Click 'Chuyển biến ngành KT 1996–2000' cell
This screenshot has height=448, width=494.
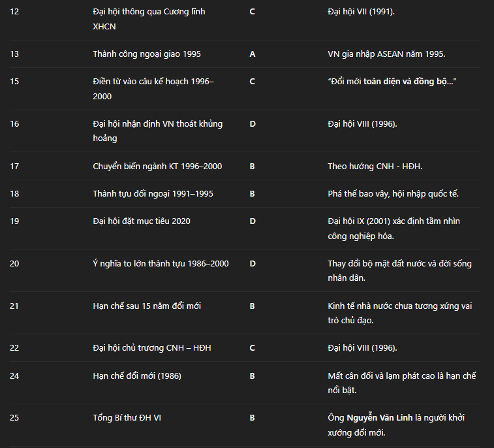(157, 166)
